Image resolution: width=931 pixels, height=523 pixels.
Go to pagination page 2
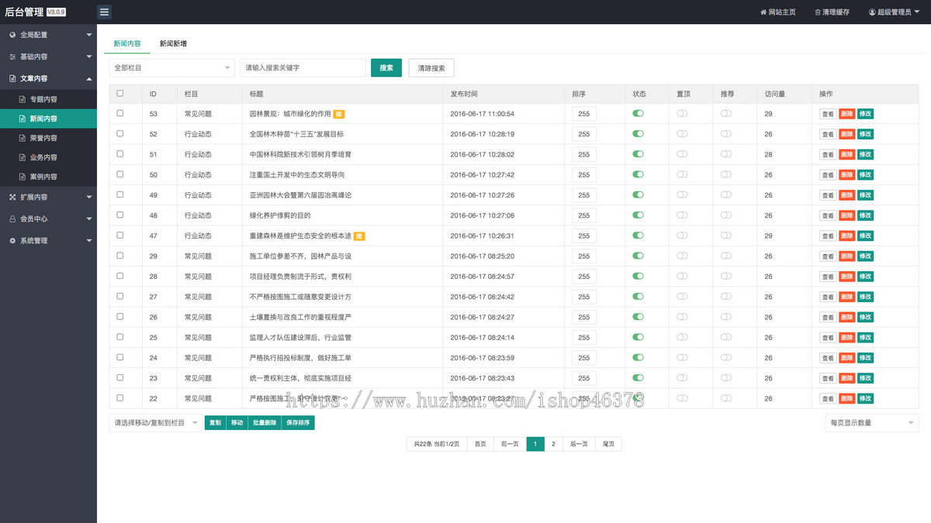click(553, 444)
